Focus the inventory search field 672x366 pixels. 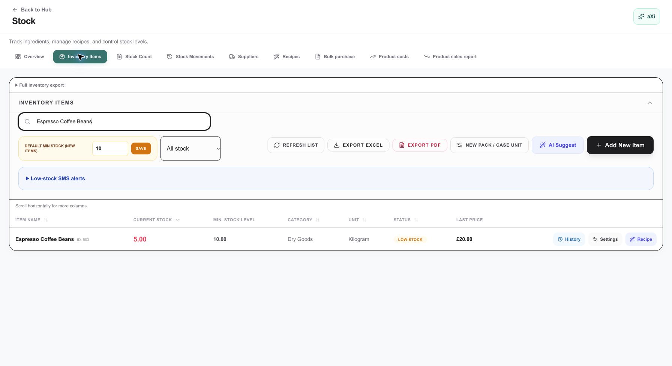click(x=114, y=121)
